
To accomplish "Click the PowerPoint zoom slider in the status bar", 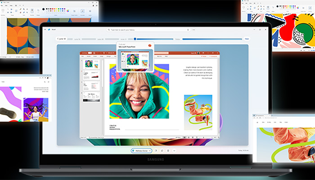I will [x=206, y=137].
